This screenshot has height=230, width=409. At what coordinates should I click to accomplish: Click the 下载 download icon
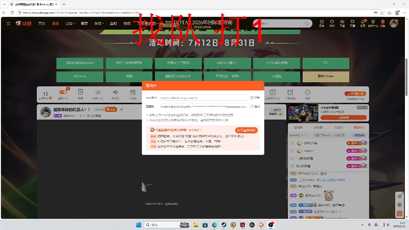(342, 23)
